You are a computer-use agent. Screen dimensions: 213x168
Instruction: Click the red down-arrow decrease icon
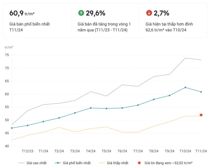(149, 13)
